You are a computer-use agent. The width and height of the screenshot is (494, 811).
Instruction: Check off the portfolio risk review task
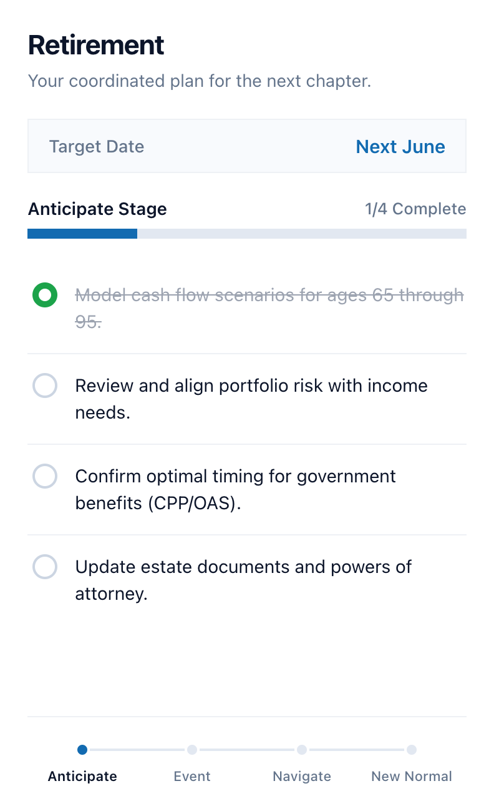coord(45,386)
